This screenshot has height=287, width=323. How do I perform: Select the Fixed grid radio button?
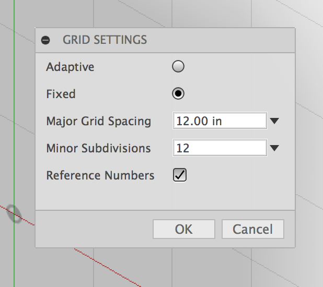click(x=178, y=94)
